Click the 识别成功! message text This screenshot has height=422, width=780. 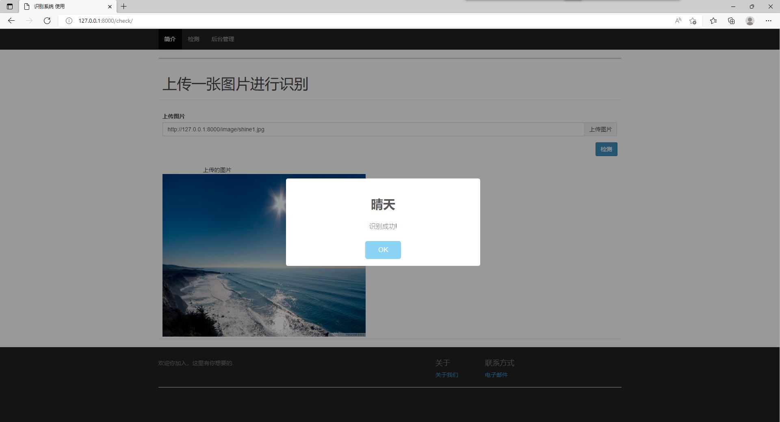click(383, 226)
